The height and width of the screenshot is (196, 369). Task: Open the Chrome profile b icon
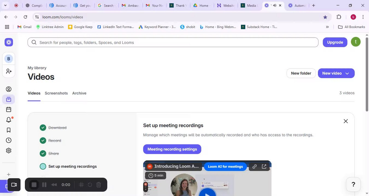click(x=353, y=17)
